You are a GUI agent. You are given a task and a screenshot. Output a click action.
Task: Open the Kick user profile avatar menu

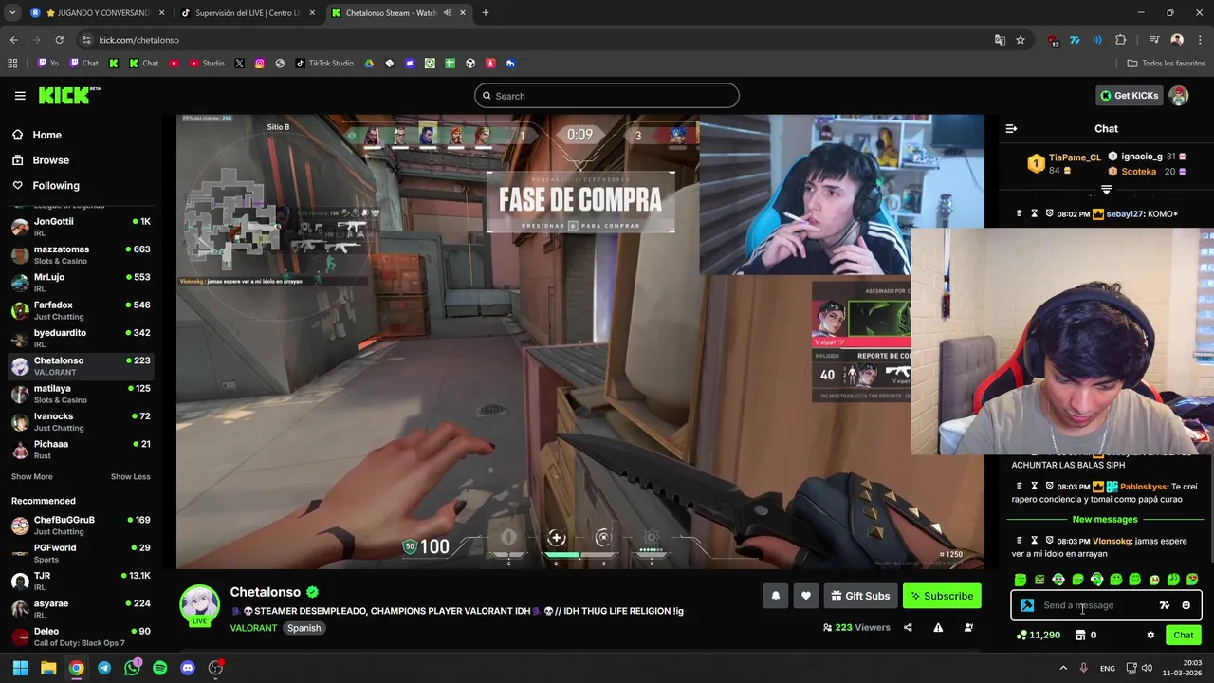click(1179, 96)
